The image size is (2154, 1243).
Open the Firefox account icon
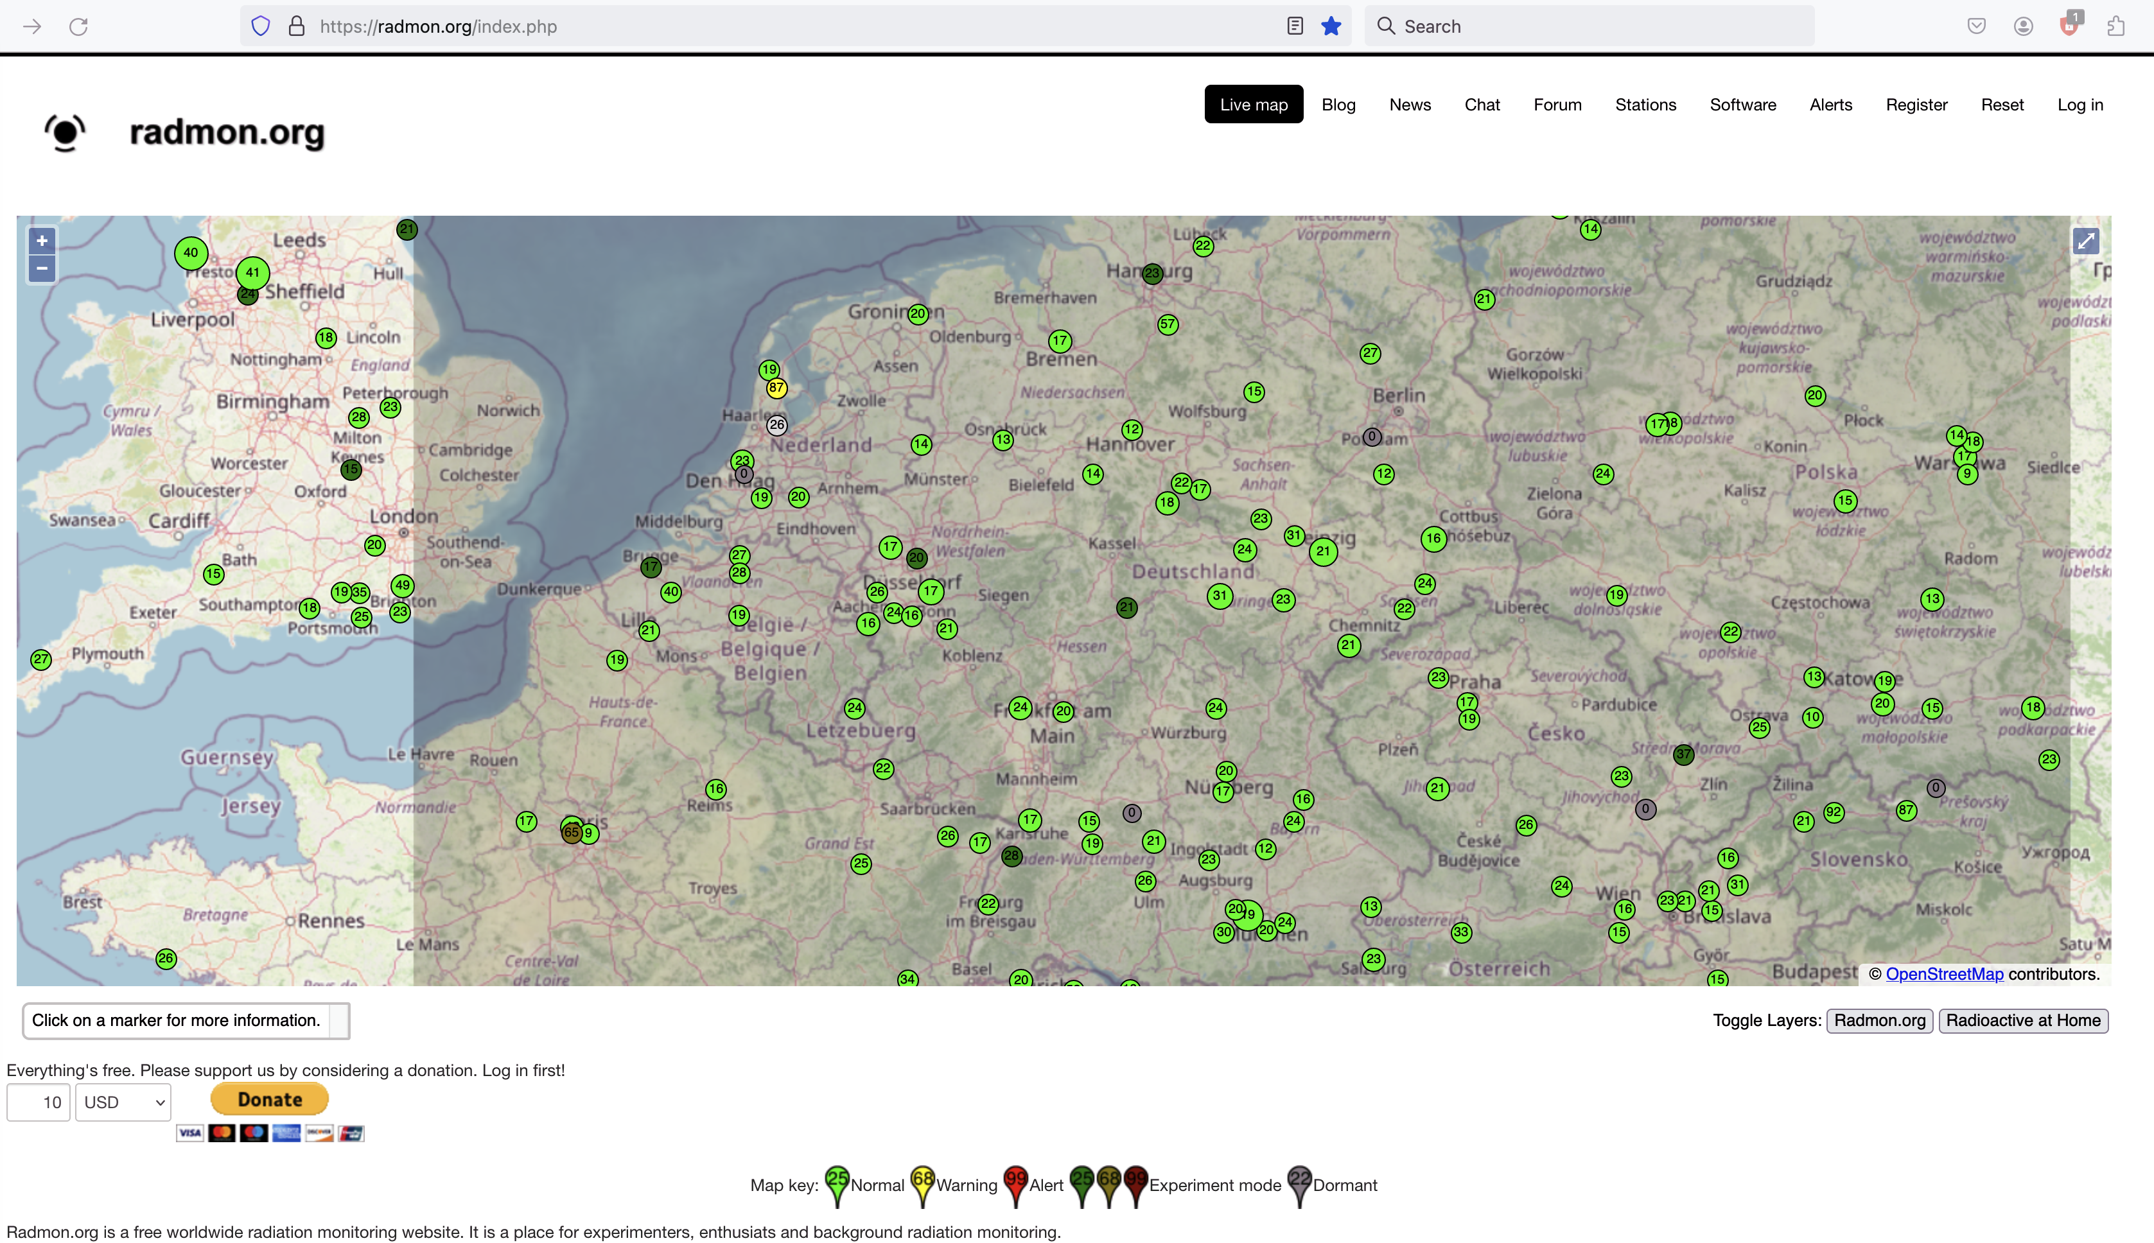point(2022,26)
